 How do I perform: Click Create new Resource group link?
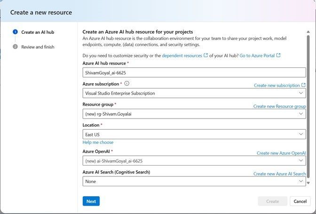pos(279,106)
